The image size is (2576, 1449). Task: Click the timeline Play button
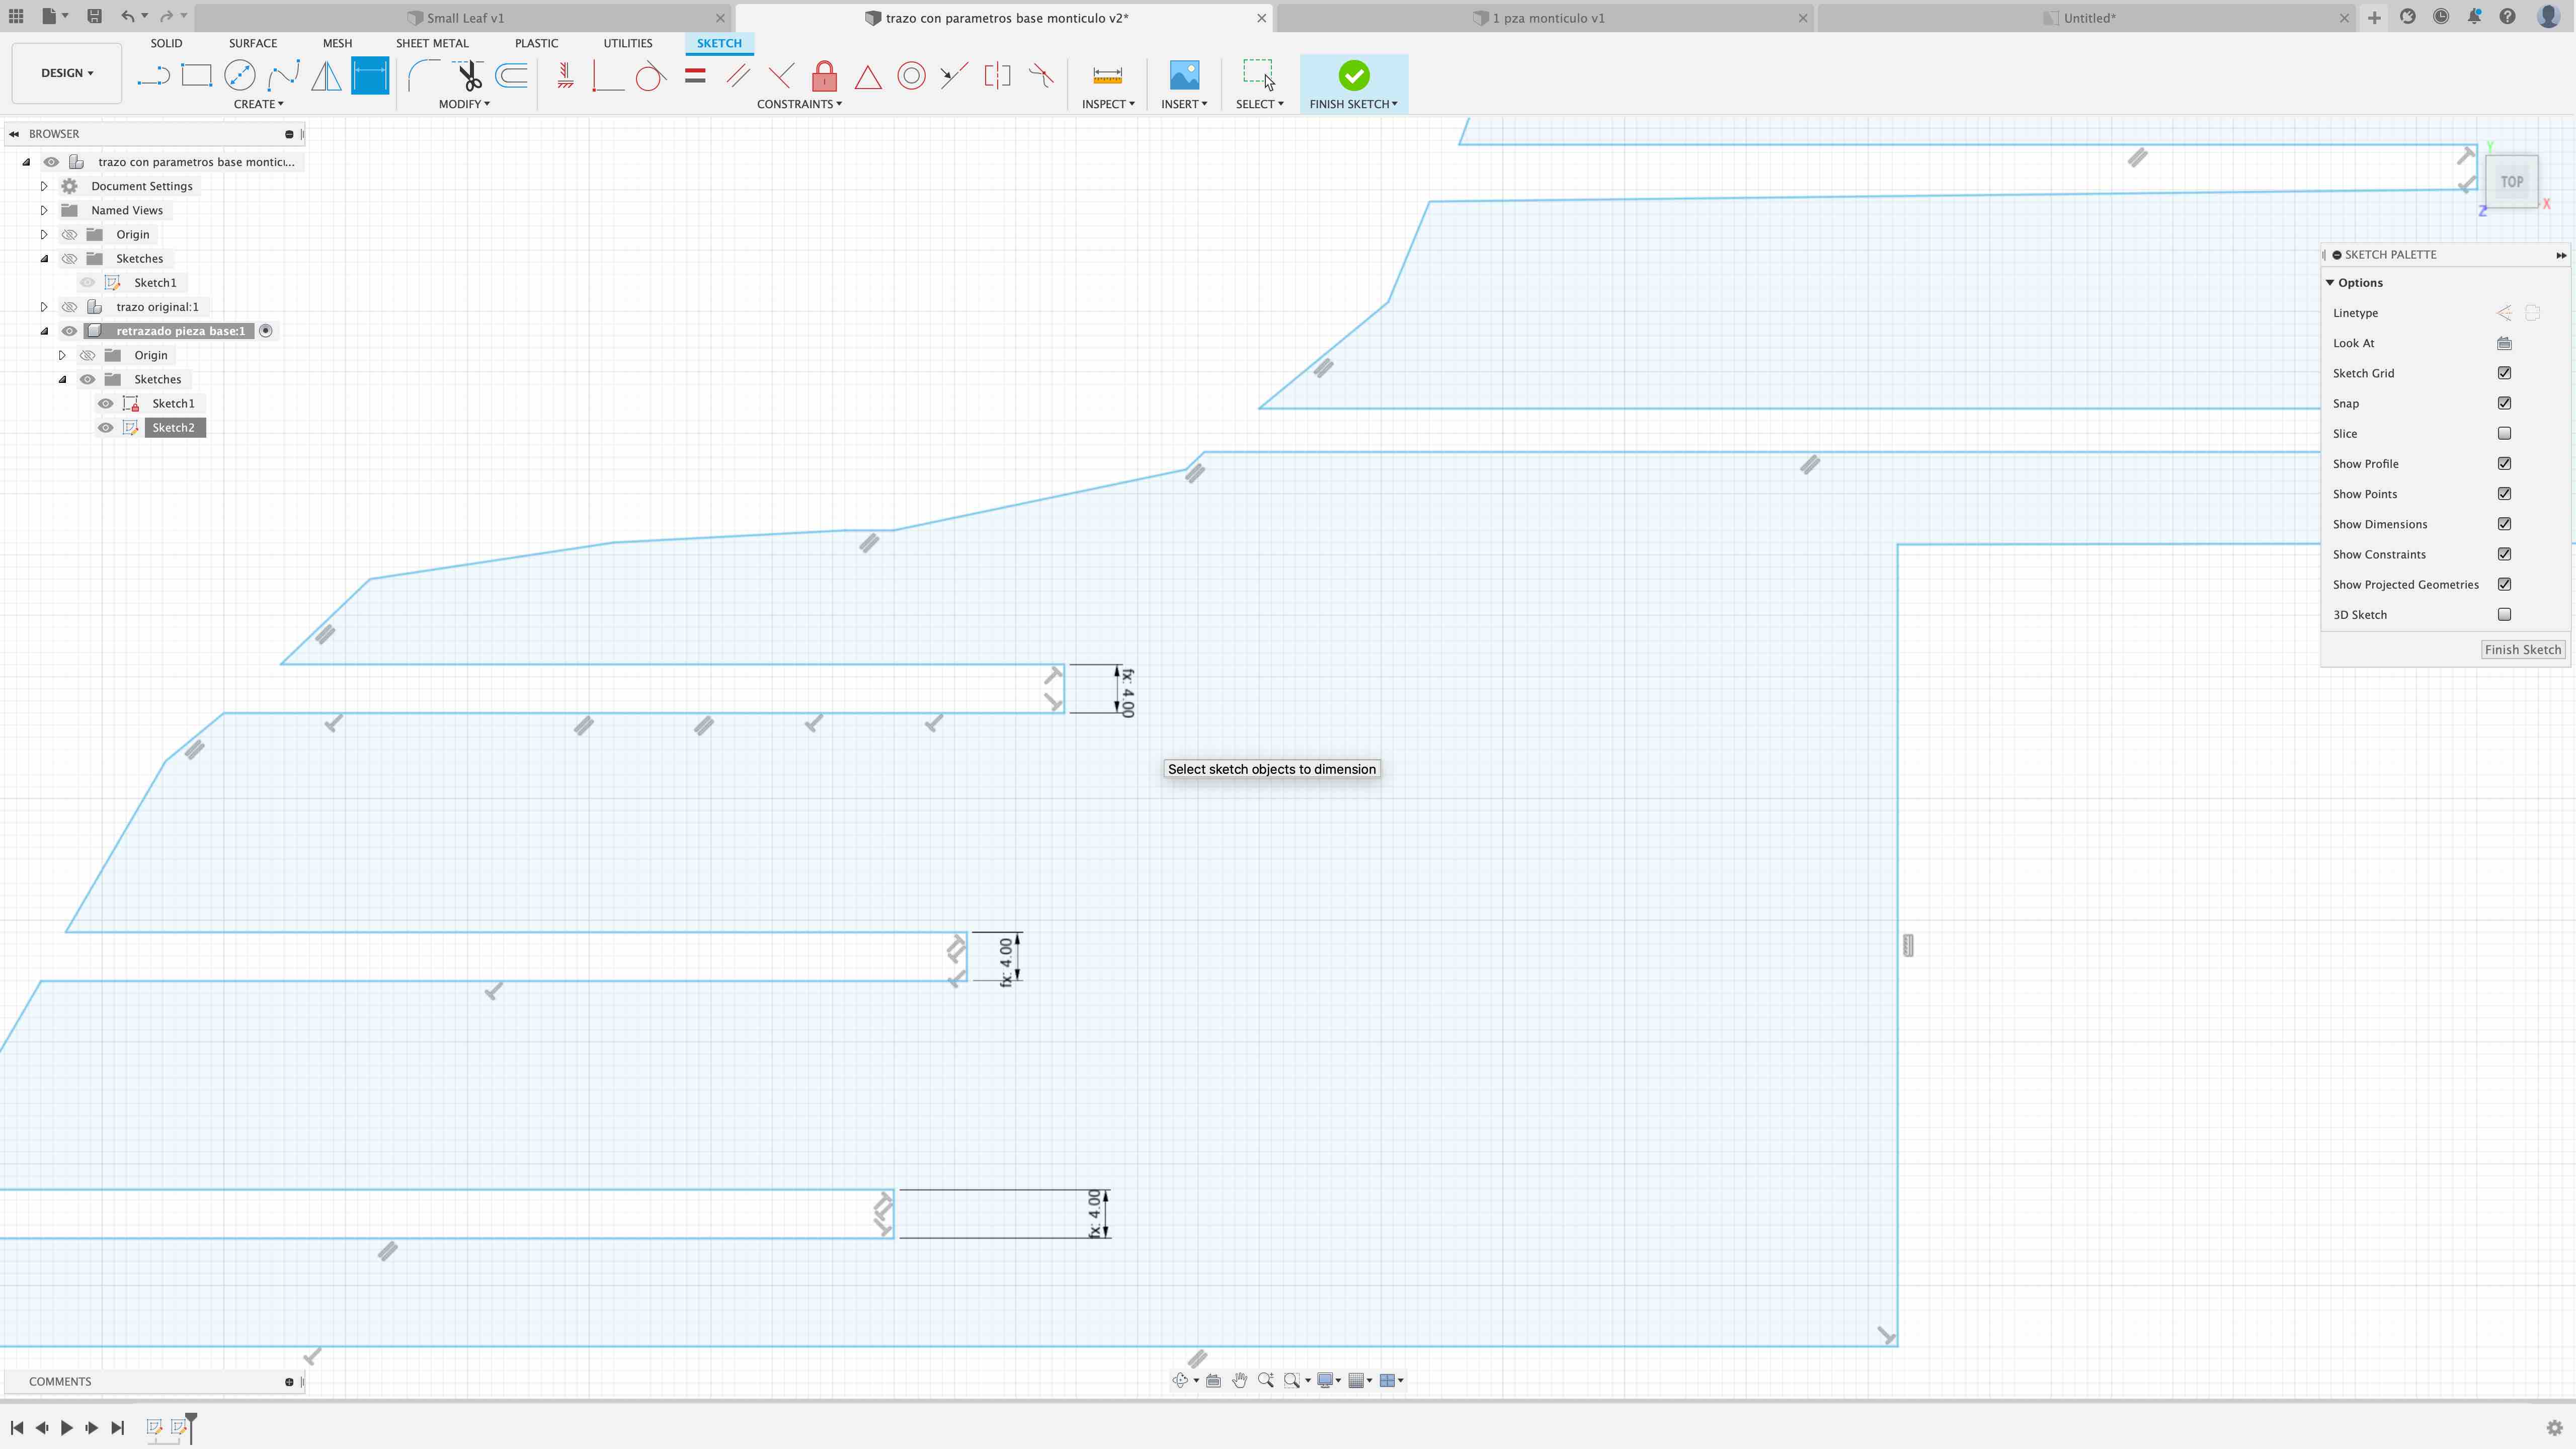(x=67, y=1428)
